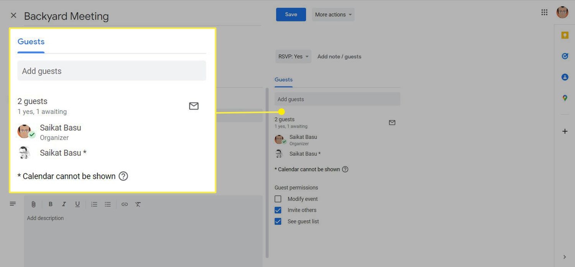This screenshot has height=267, width=575.
Task: Open the help icon beside Guest permissions' calendar notice
Action: click(345, 169)
